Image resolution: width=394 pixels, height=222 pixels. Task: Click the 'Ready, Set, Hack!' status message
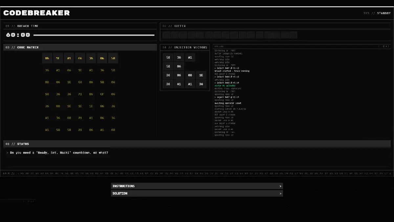[x=59, y=153]
